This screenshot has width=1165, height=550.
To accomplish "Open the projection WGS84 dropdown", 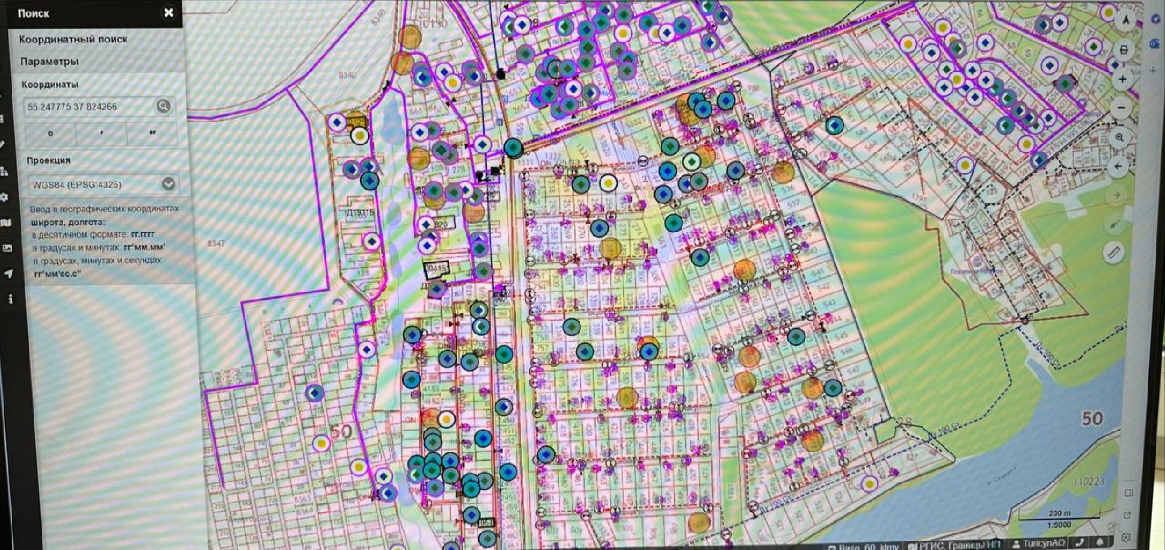I will (x=169, y=184).
